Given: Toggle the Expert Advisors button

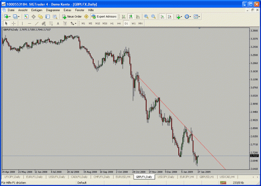Looking at the screenshot, I should tap(104, 17).
